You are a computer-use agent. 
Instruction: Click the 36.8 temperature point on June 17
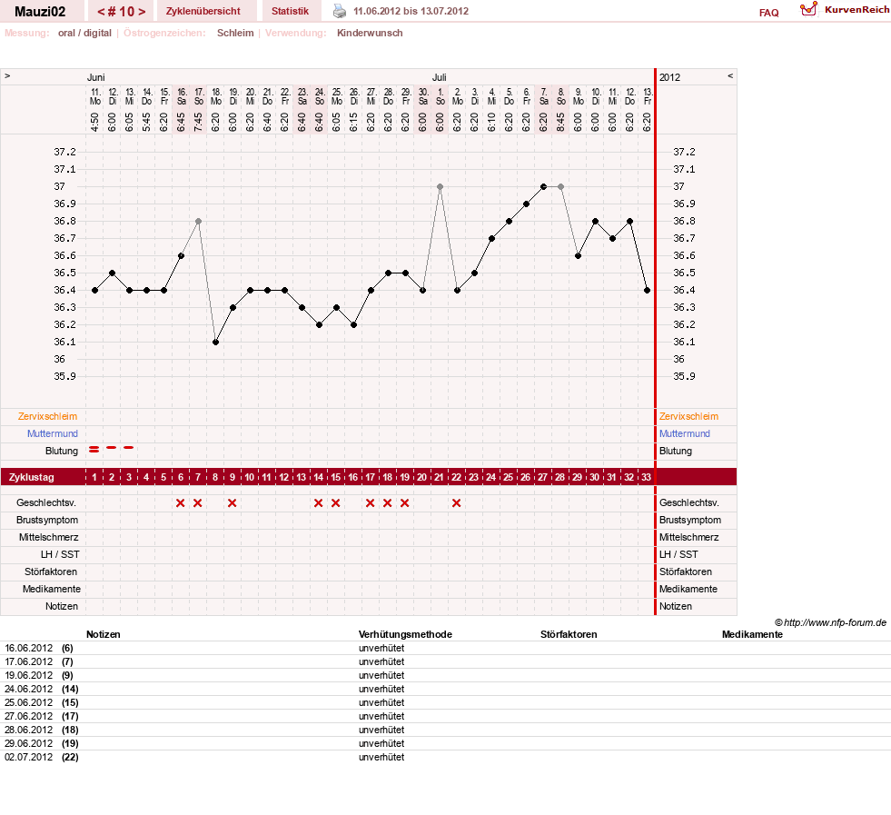[198, 221]
